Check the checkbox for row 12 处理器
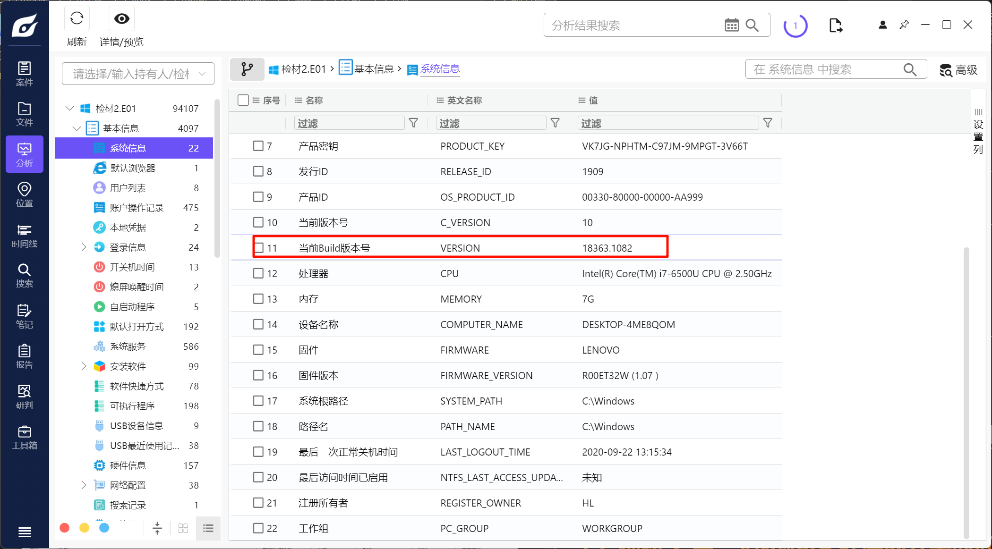 [x=258, y=273]
